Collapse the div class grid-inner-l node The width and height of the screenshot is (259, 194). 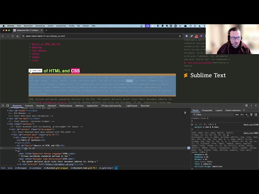14,137
